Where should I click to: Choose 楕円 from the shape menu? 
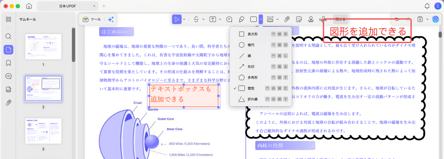(261, 45)
